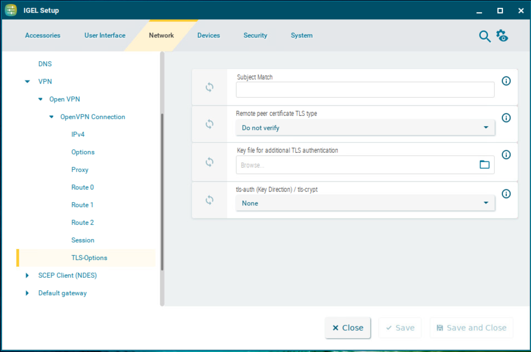Collapse the VPN tree node
531x352 pixels.
(x=28, y=81)
